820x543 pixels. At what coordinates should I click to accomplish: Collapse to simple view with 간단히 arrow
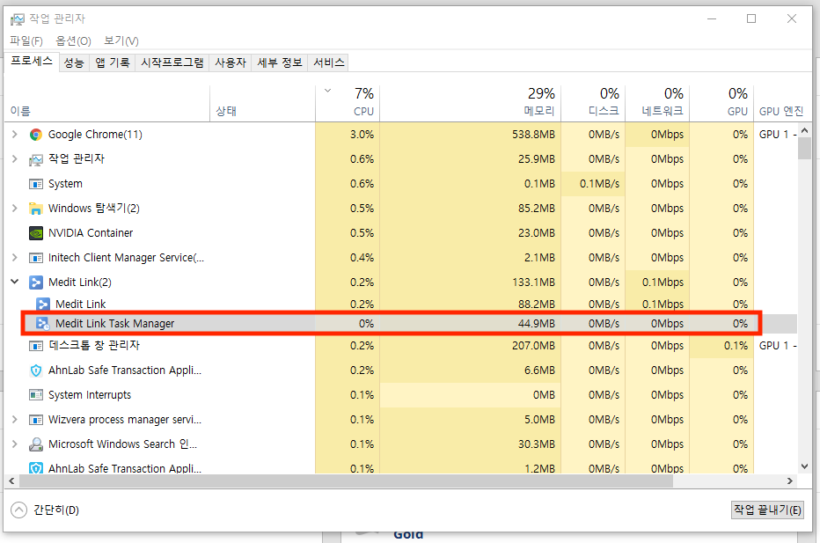(18, 510)
